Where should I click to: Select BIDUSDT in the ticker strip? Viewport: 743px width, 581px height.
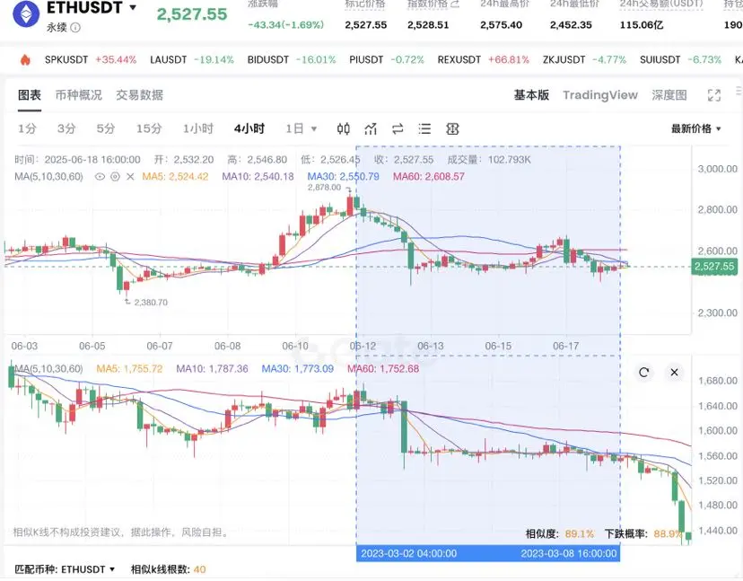point(268,60)
